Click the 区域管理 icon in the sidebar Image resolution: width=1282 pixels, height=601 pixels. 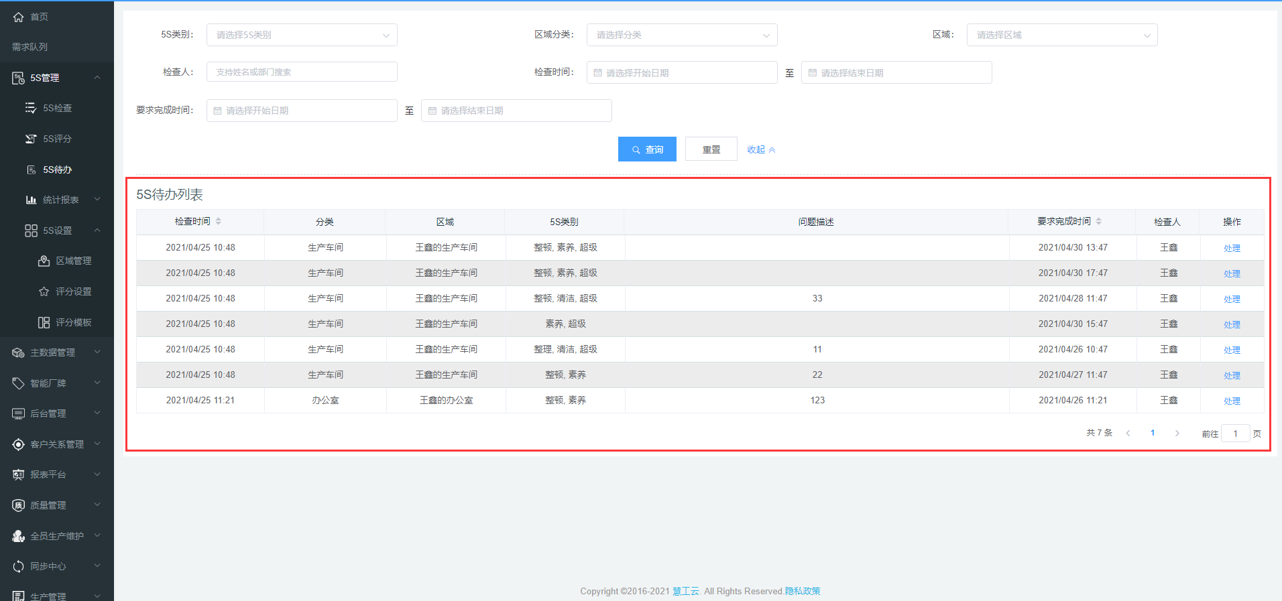point(44,261)
